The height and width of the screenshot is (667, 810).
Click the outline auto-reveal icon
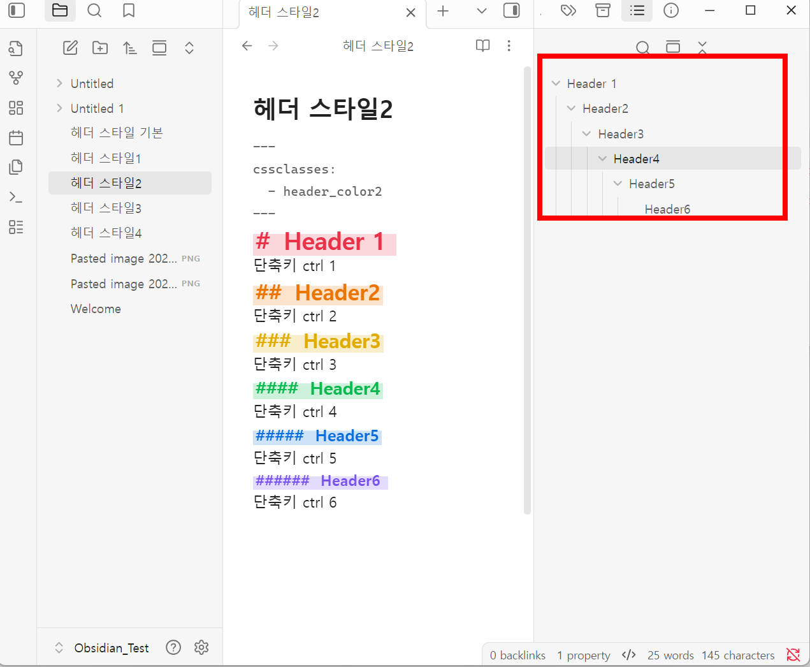(x=673, y=47)
